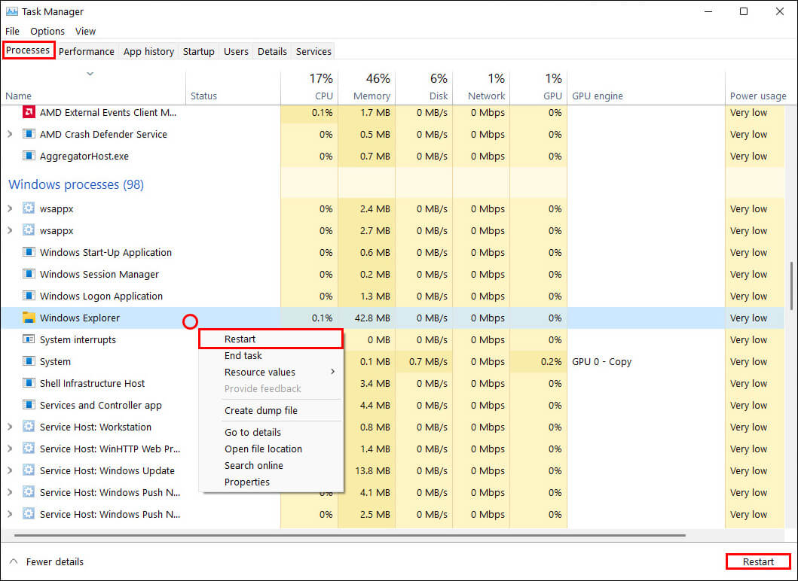Expand the Service Host: Workstation group
The height and width of the screenshot is (581, 798).
[x=10, y=427]
